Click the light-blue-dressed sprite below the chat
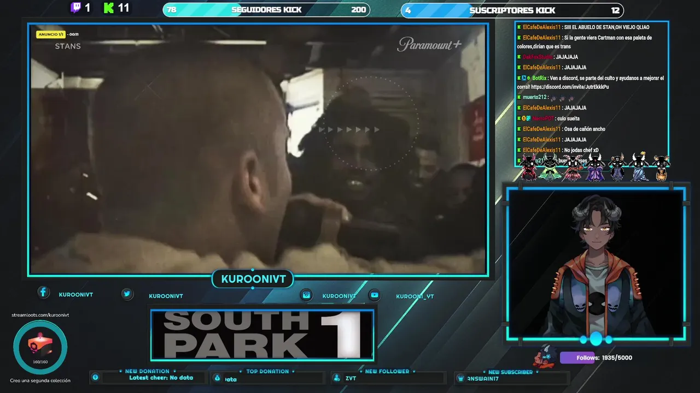Screen dimensions: 700x393 639,167
